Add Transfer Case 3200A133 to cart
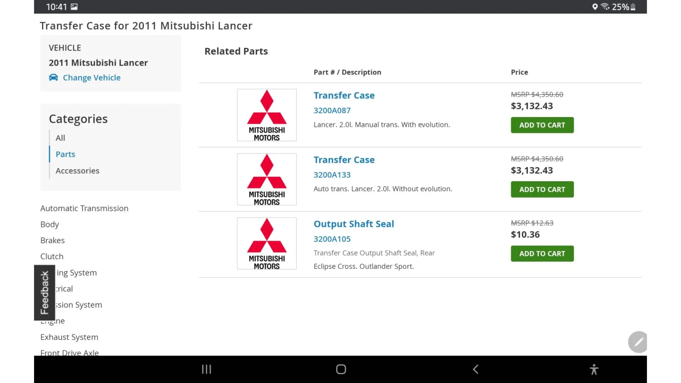This screenshot has width=681, height=383. pos(542,189)
